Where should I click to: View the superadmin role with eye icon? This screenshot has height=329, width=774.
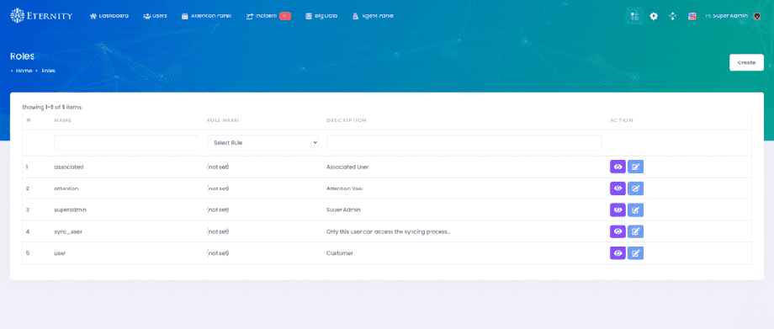[618, 210]
